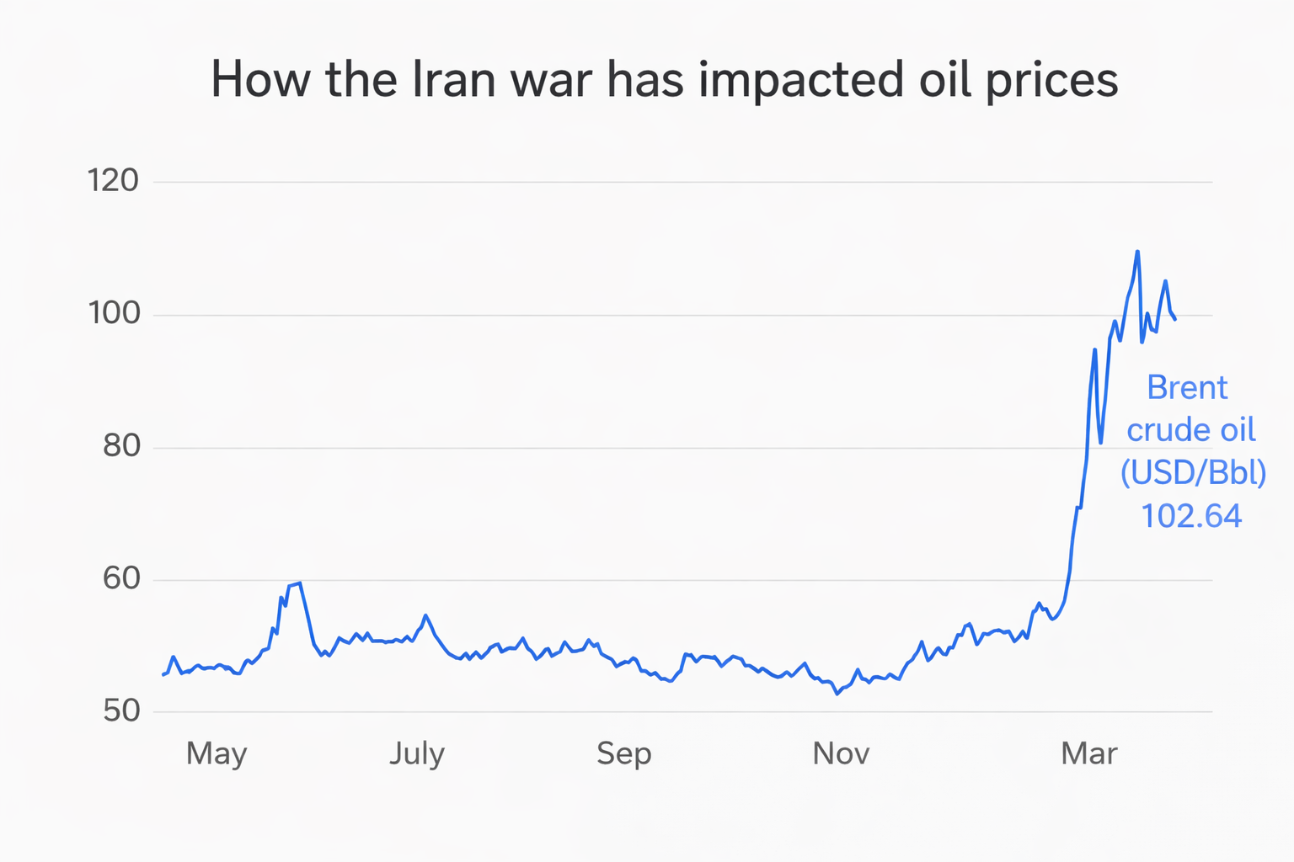
Task: Click the 60 y-axis label
Action: coord(121,578)
